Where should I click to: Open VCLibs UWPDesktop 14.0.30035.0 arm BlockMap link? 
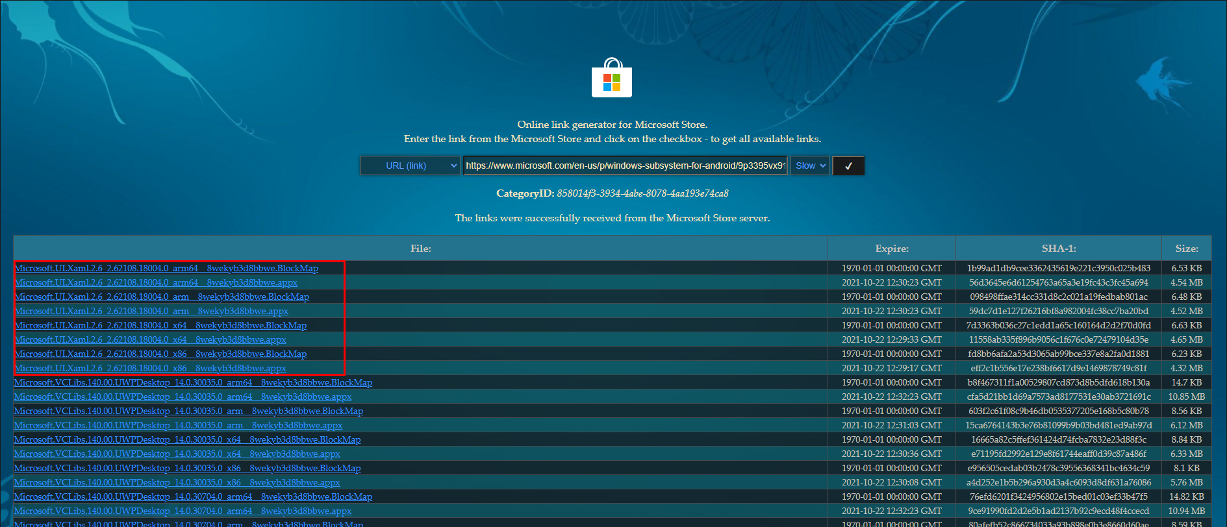189,411
